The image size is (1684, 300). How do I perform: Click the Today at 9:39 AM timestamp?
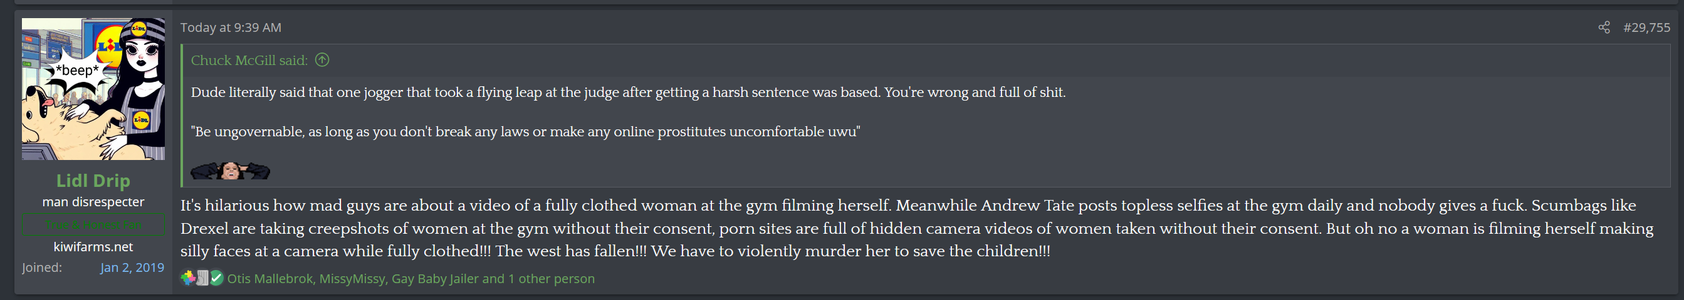[x=231, y=27]
